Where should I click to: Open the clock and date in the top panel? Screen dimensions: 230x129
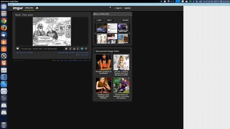[x=211, y=1]
